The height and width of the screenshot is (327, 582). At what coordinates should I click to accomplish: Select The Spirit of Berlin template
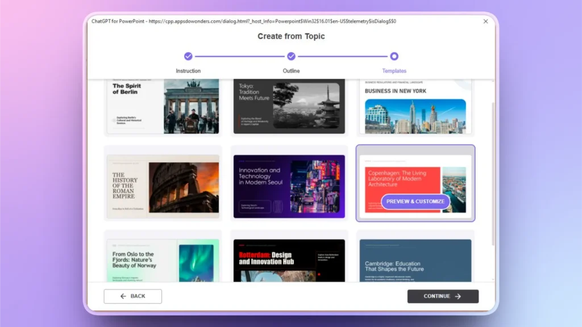[163, 105]
